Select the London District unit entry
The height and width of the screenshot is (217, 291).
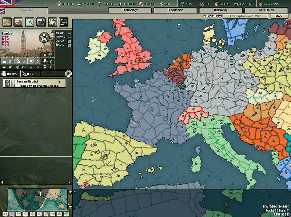[34, 83]
